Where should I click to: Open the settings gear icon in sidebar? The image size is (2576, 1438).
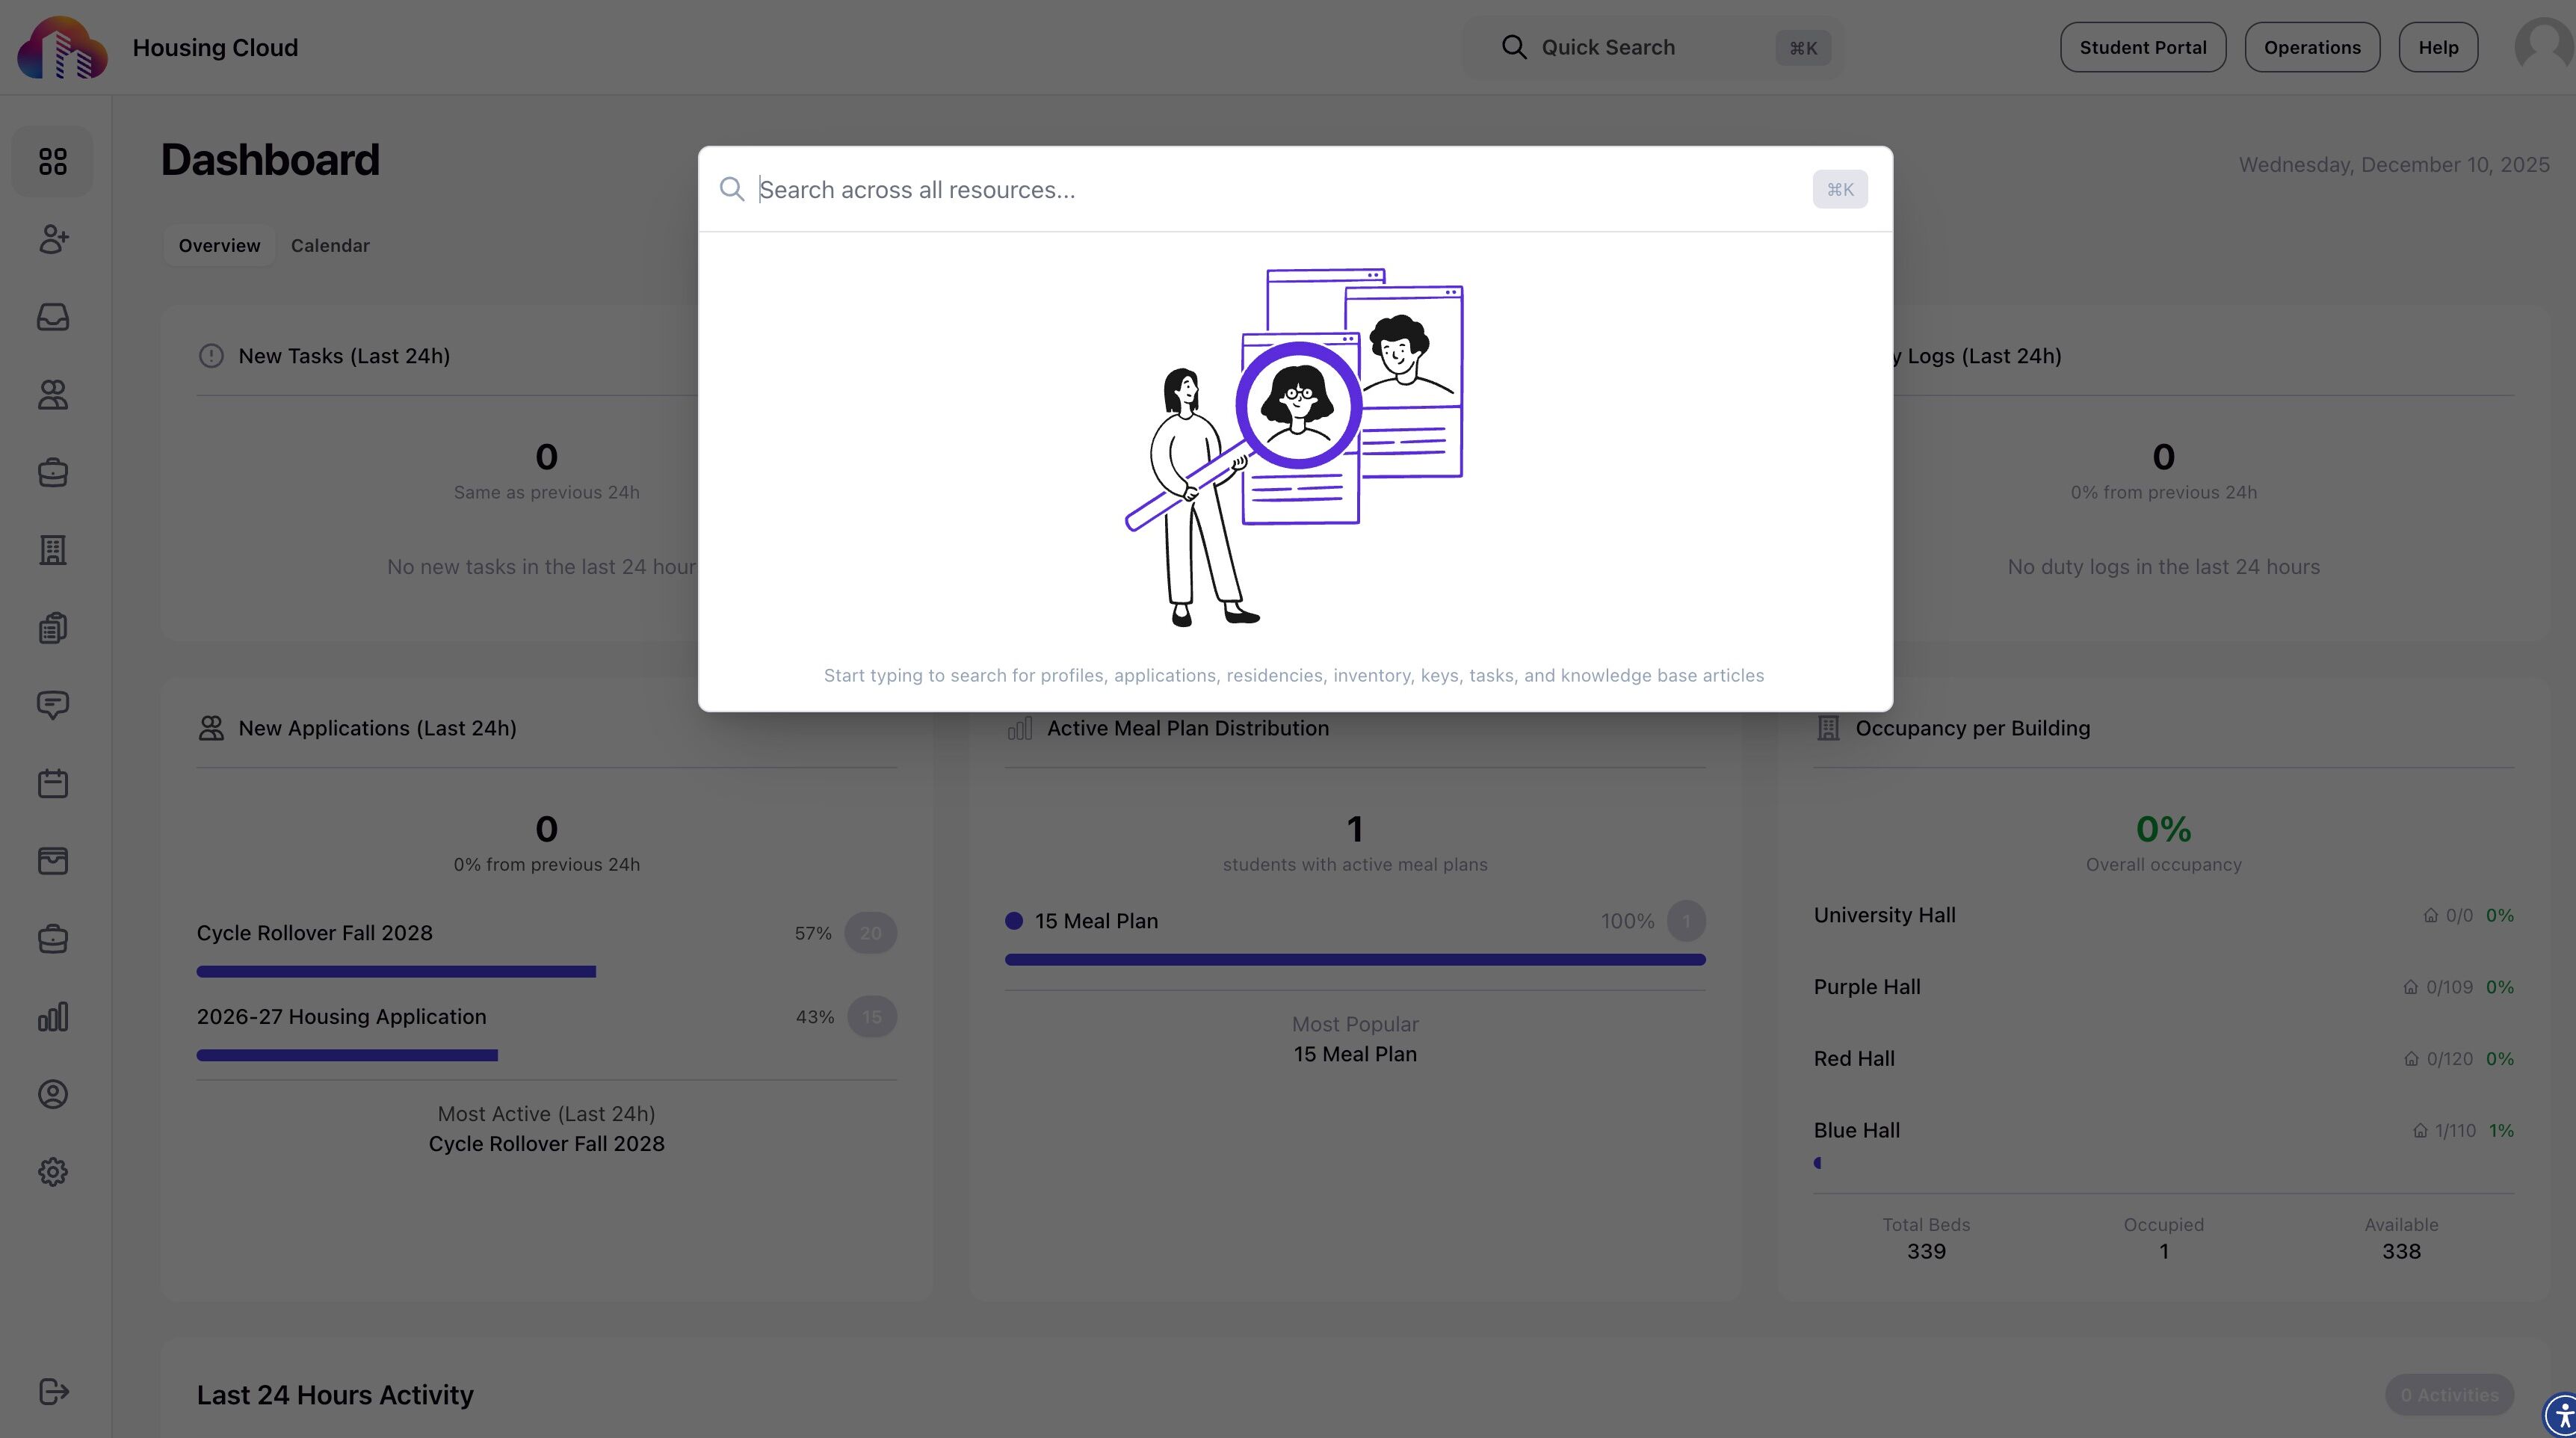[x=53, y=1172]
